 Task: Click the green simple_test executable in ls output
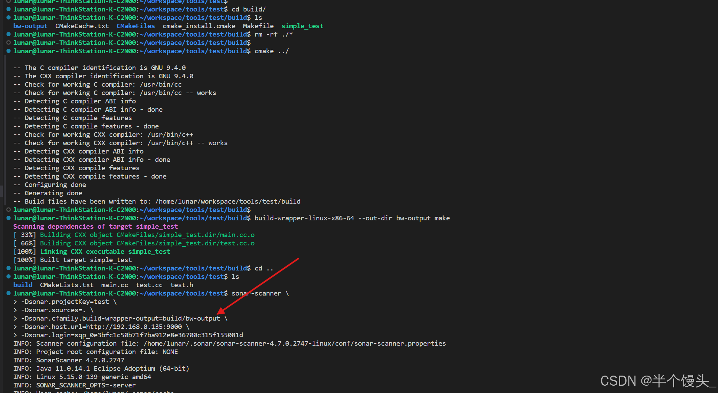click(x=302, y=26)
